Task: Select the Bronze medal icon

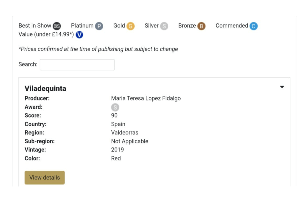Action: click(x=201, y=26)
